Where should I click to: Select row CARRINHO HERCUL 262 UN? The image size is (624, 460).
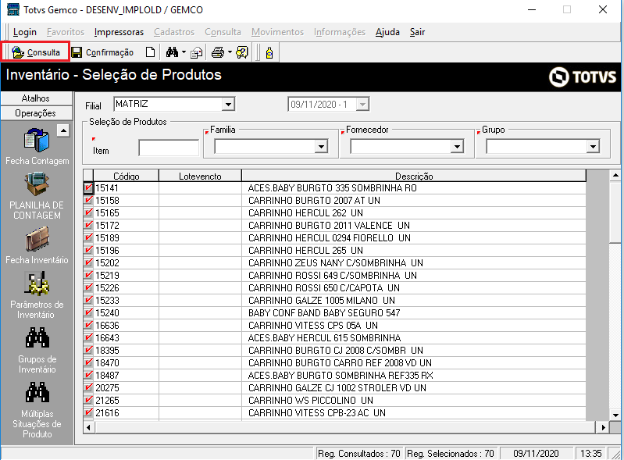coord(335,213)
